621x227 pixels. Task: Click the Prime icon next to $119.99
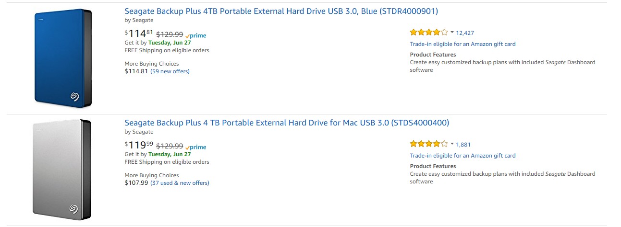[196, 147]
